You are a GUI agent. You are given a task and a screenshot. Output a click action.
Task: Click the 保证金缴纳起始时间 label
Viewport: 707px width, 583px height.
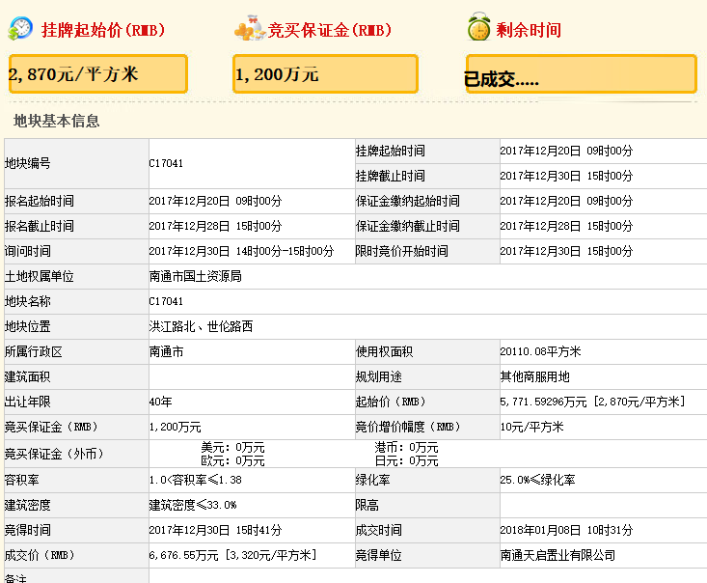[x=408, y=201]
